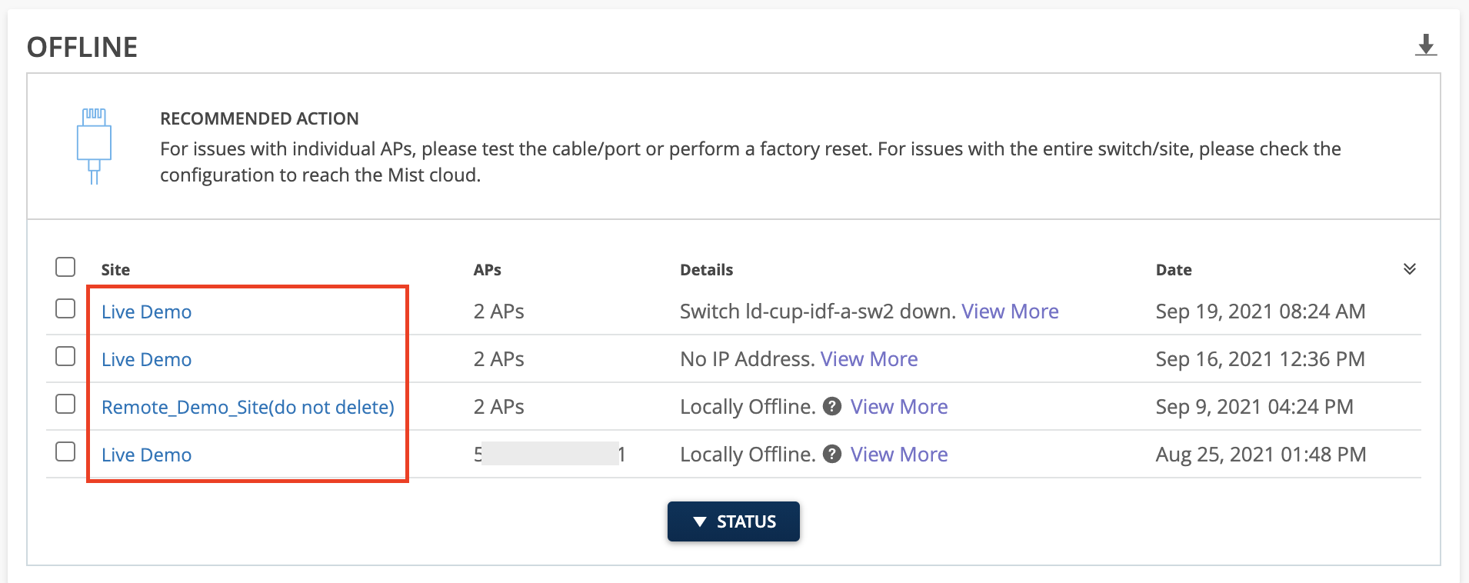Expand the STATUS dropdown button
Viewport: 1469px width, 583px height.
click(x=733, y=521)
